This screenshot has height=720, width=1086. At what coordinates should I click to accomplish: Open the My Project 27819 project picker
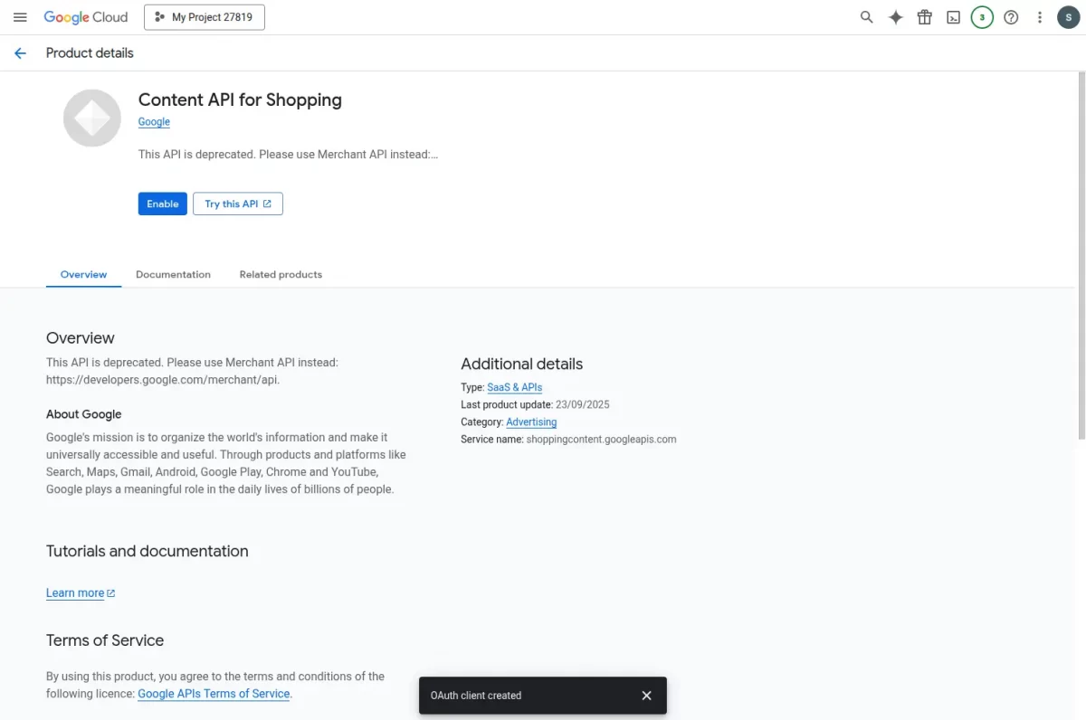click(x=205, y=17)
